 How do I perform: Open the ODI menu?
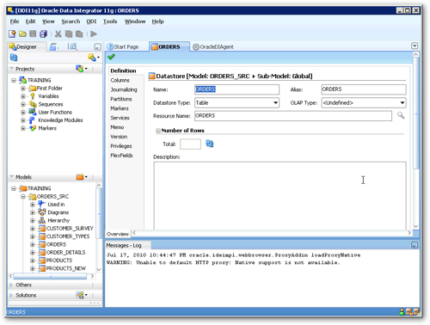click(x=91, y=21)
